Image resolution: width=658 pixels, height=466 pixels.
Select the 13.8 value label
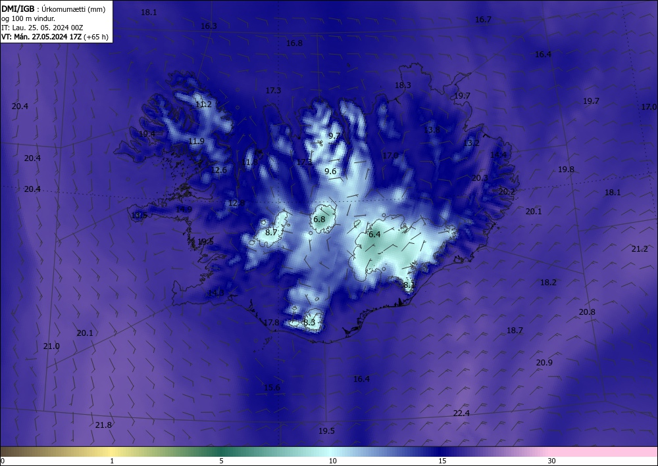coord(432,130)
